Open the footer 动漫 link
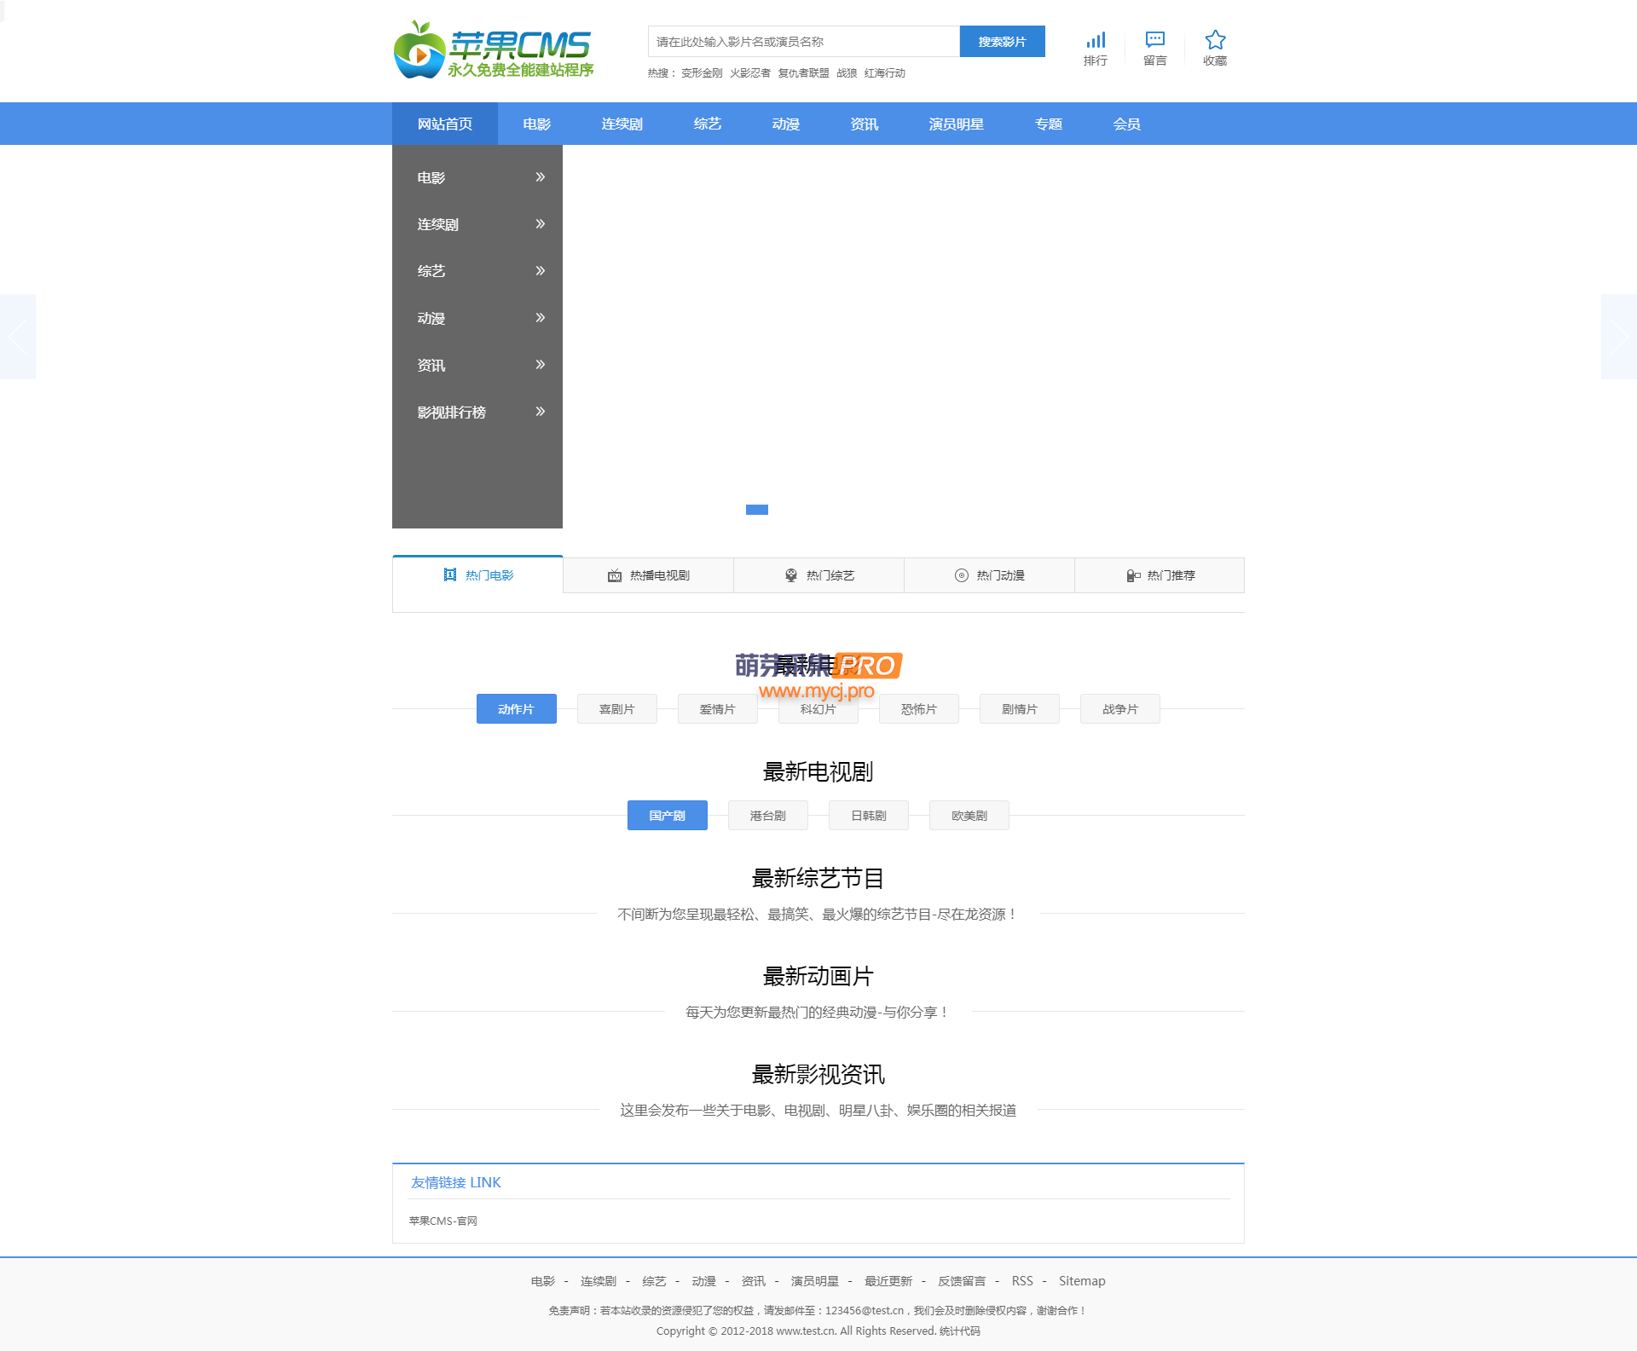This screenshot has height=1351, width=1637. [704, 1281]
